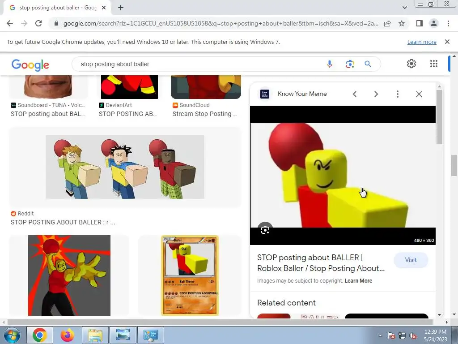Open the Baller Pokemon card thumbnail

click(190, 275)
